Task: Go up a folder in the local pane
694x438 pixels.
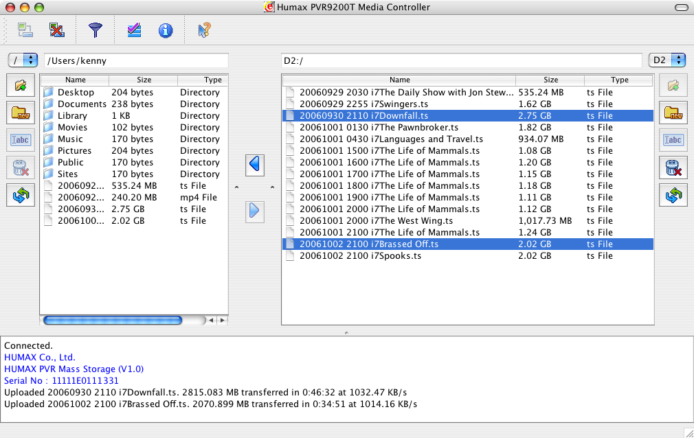Action: pyautogui.click(x=21, y=85)
